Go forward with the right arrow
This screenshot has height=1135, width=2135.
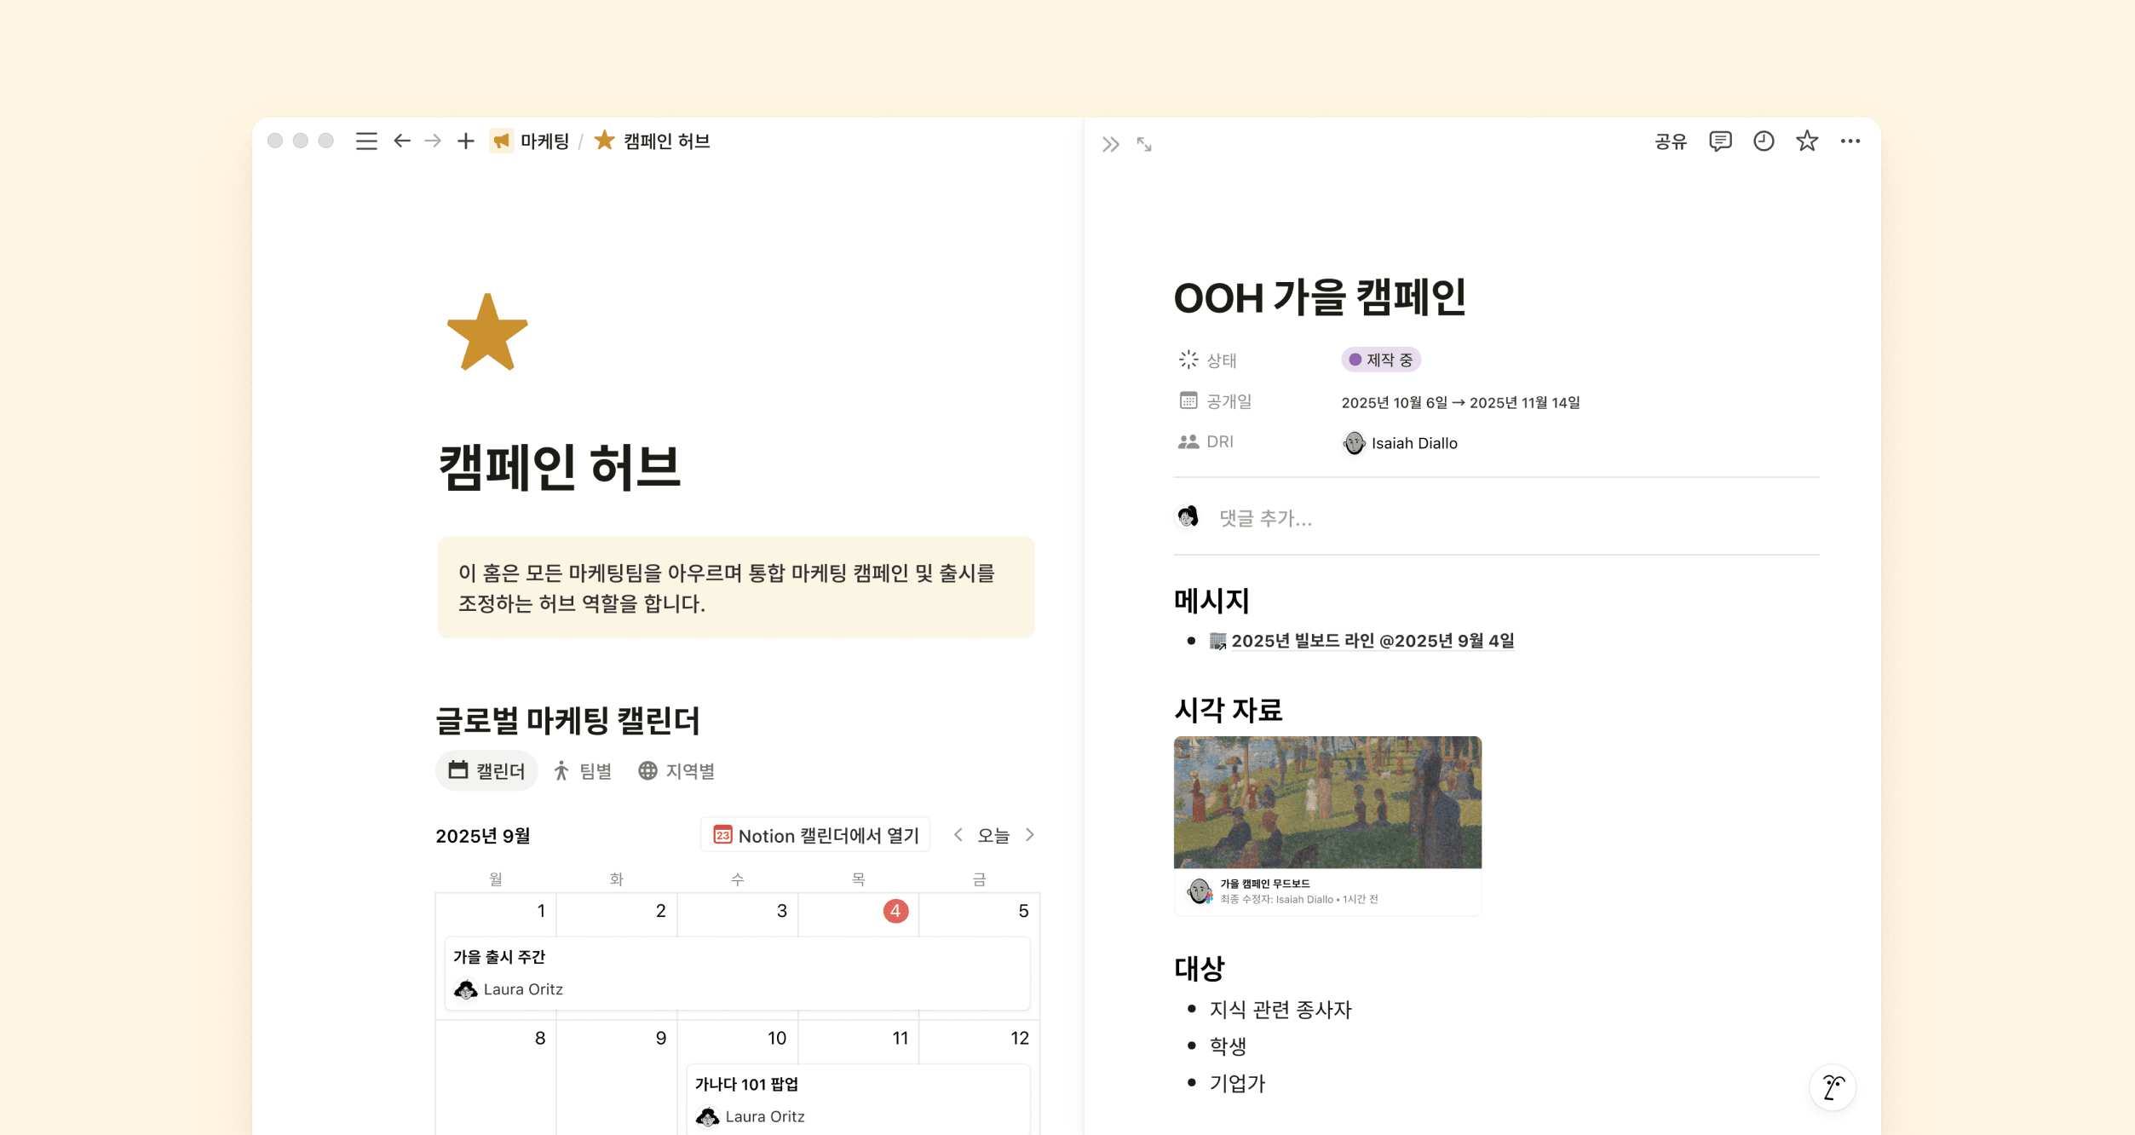[x=433, y=141]
